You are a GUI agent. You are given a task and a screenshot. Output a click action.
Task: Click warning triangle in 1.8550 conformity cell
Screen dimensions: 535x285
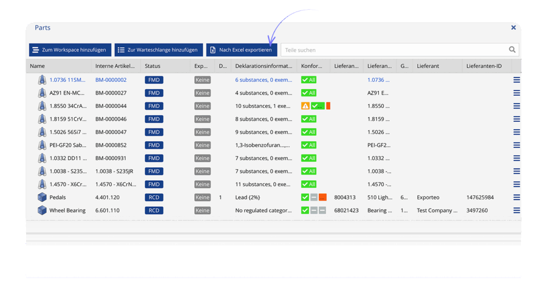point(305,106)
